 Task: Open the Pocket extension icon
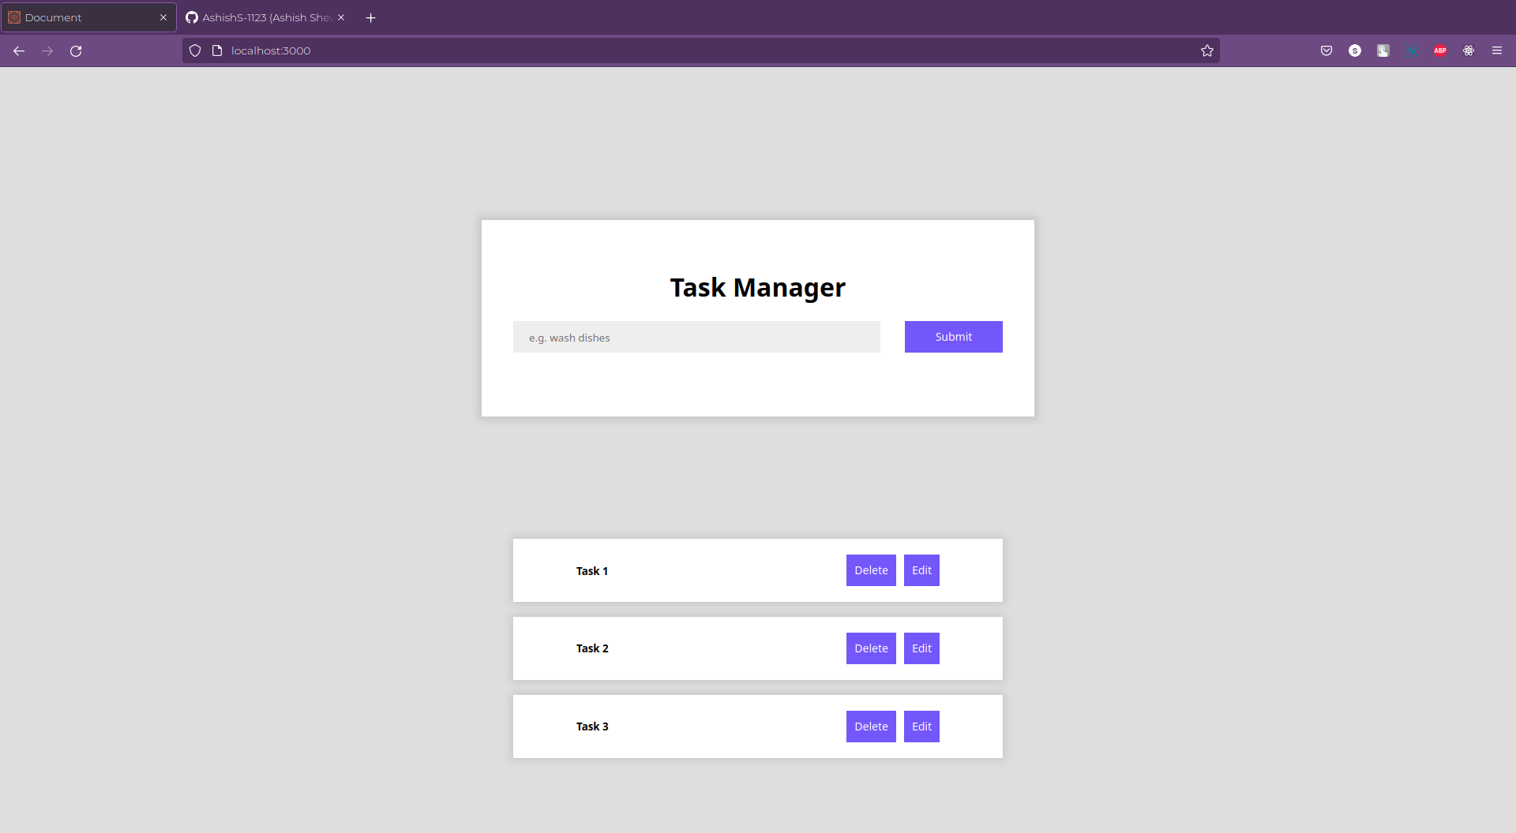click(1326, 50)
